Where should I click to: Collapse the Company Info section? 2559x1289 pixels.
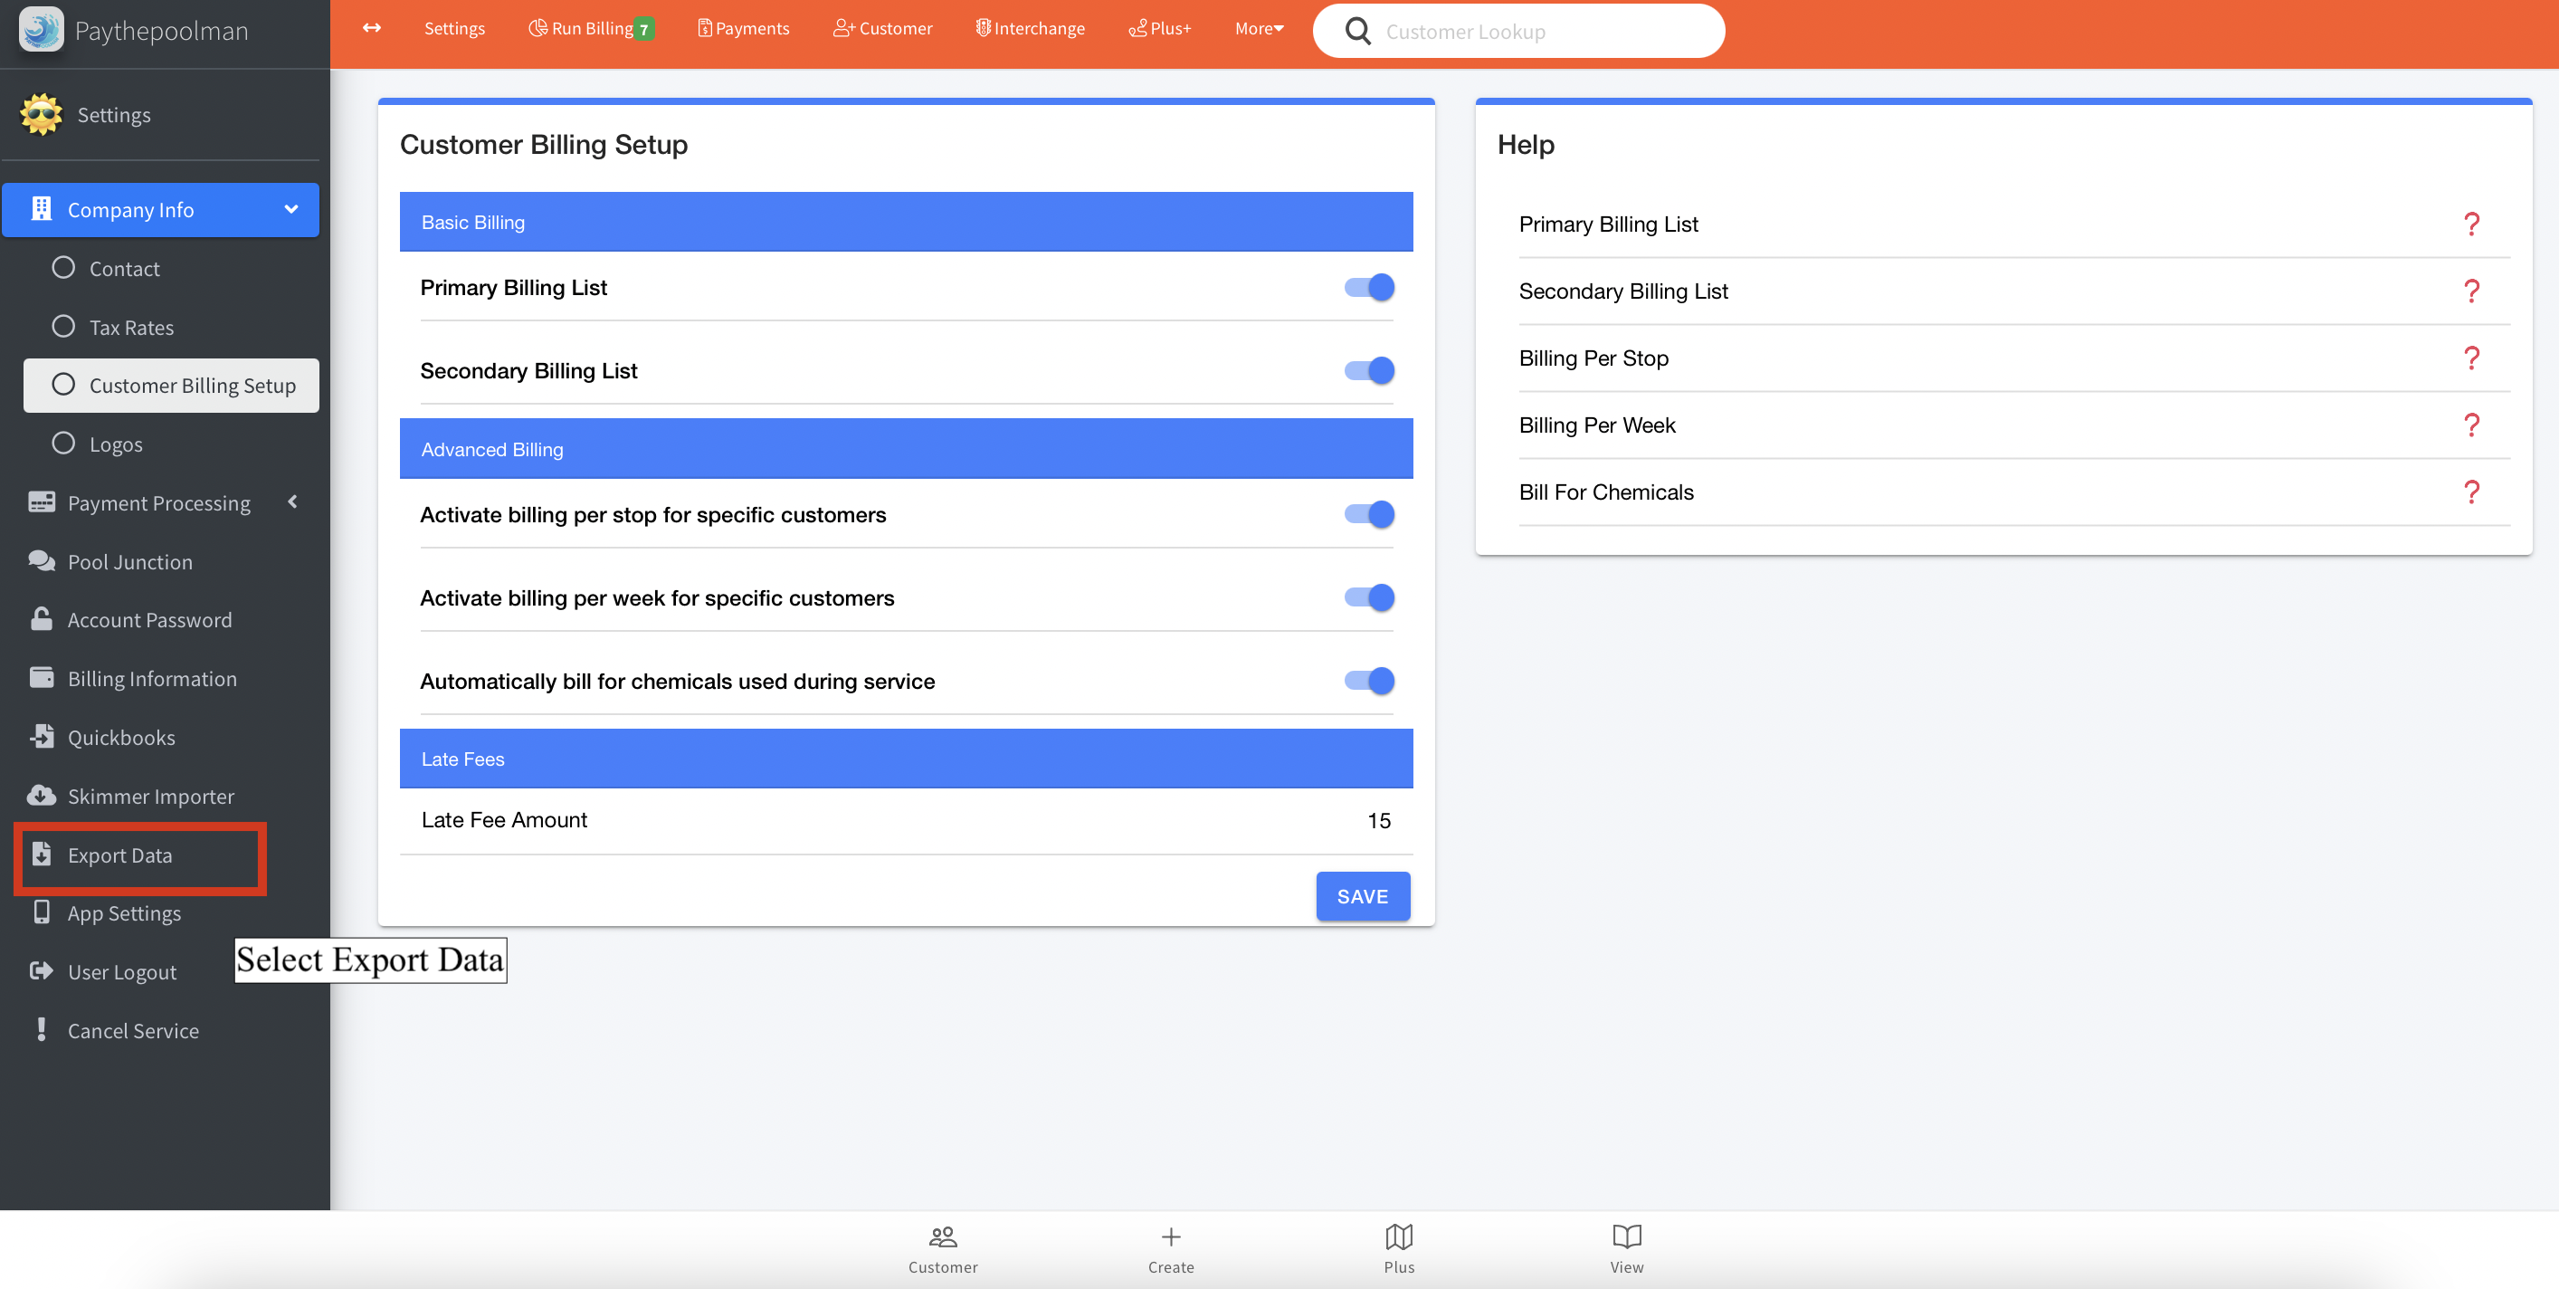pos(291,210)
